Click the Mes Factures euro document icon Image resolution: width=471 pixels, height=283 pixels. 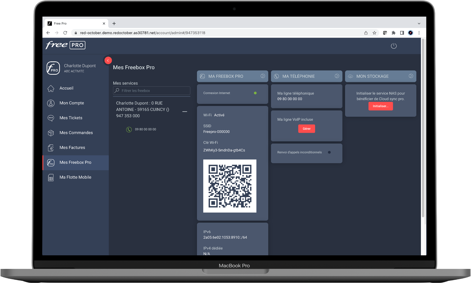(51, 148)
